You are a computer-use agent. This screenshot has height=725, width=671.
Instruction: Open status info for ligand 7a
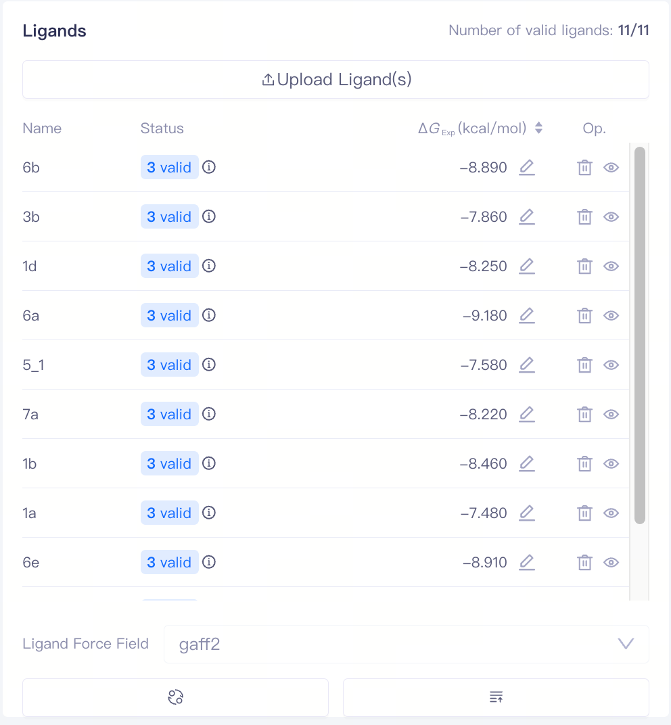click(209, 414)
